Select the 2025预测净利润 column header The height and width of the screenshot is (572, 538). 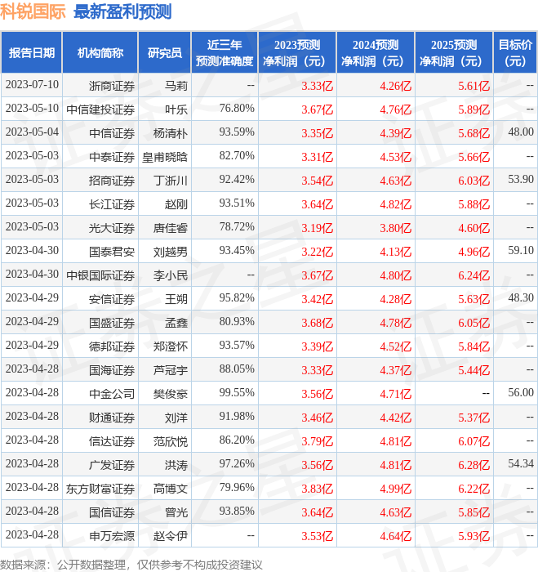point(454,53)
